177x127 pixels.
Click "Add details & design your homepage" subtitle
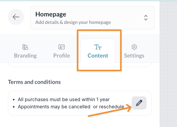click(73, 22)
